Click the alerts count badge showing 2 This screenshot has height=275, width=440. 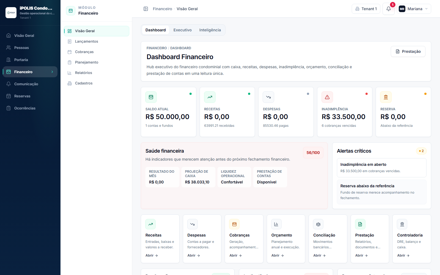point(421,151)
